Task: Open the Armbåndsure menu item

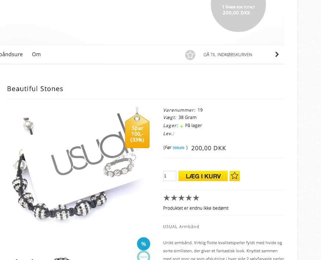Action: pos(11,54)
